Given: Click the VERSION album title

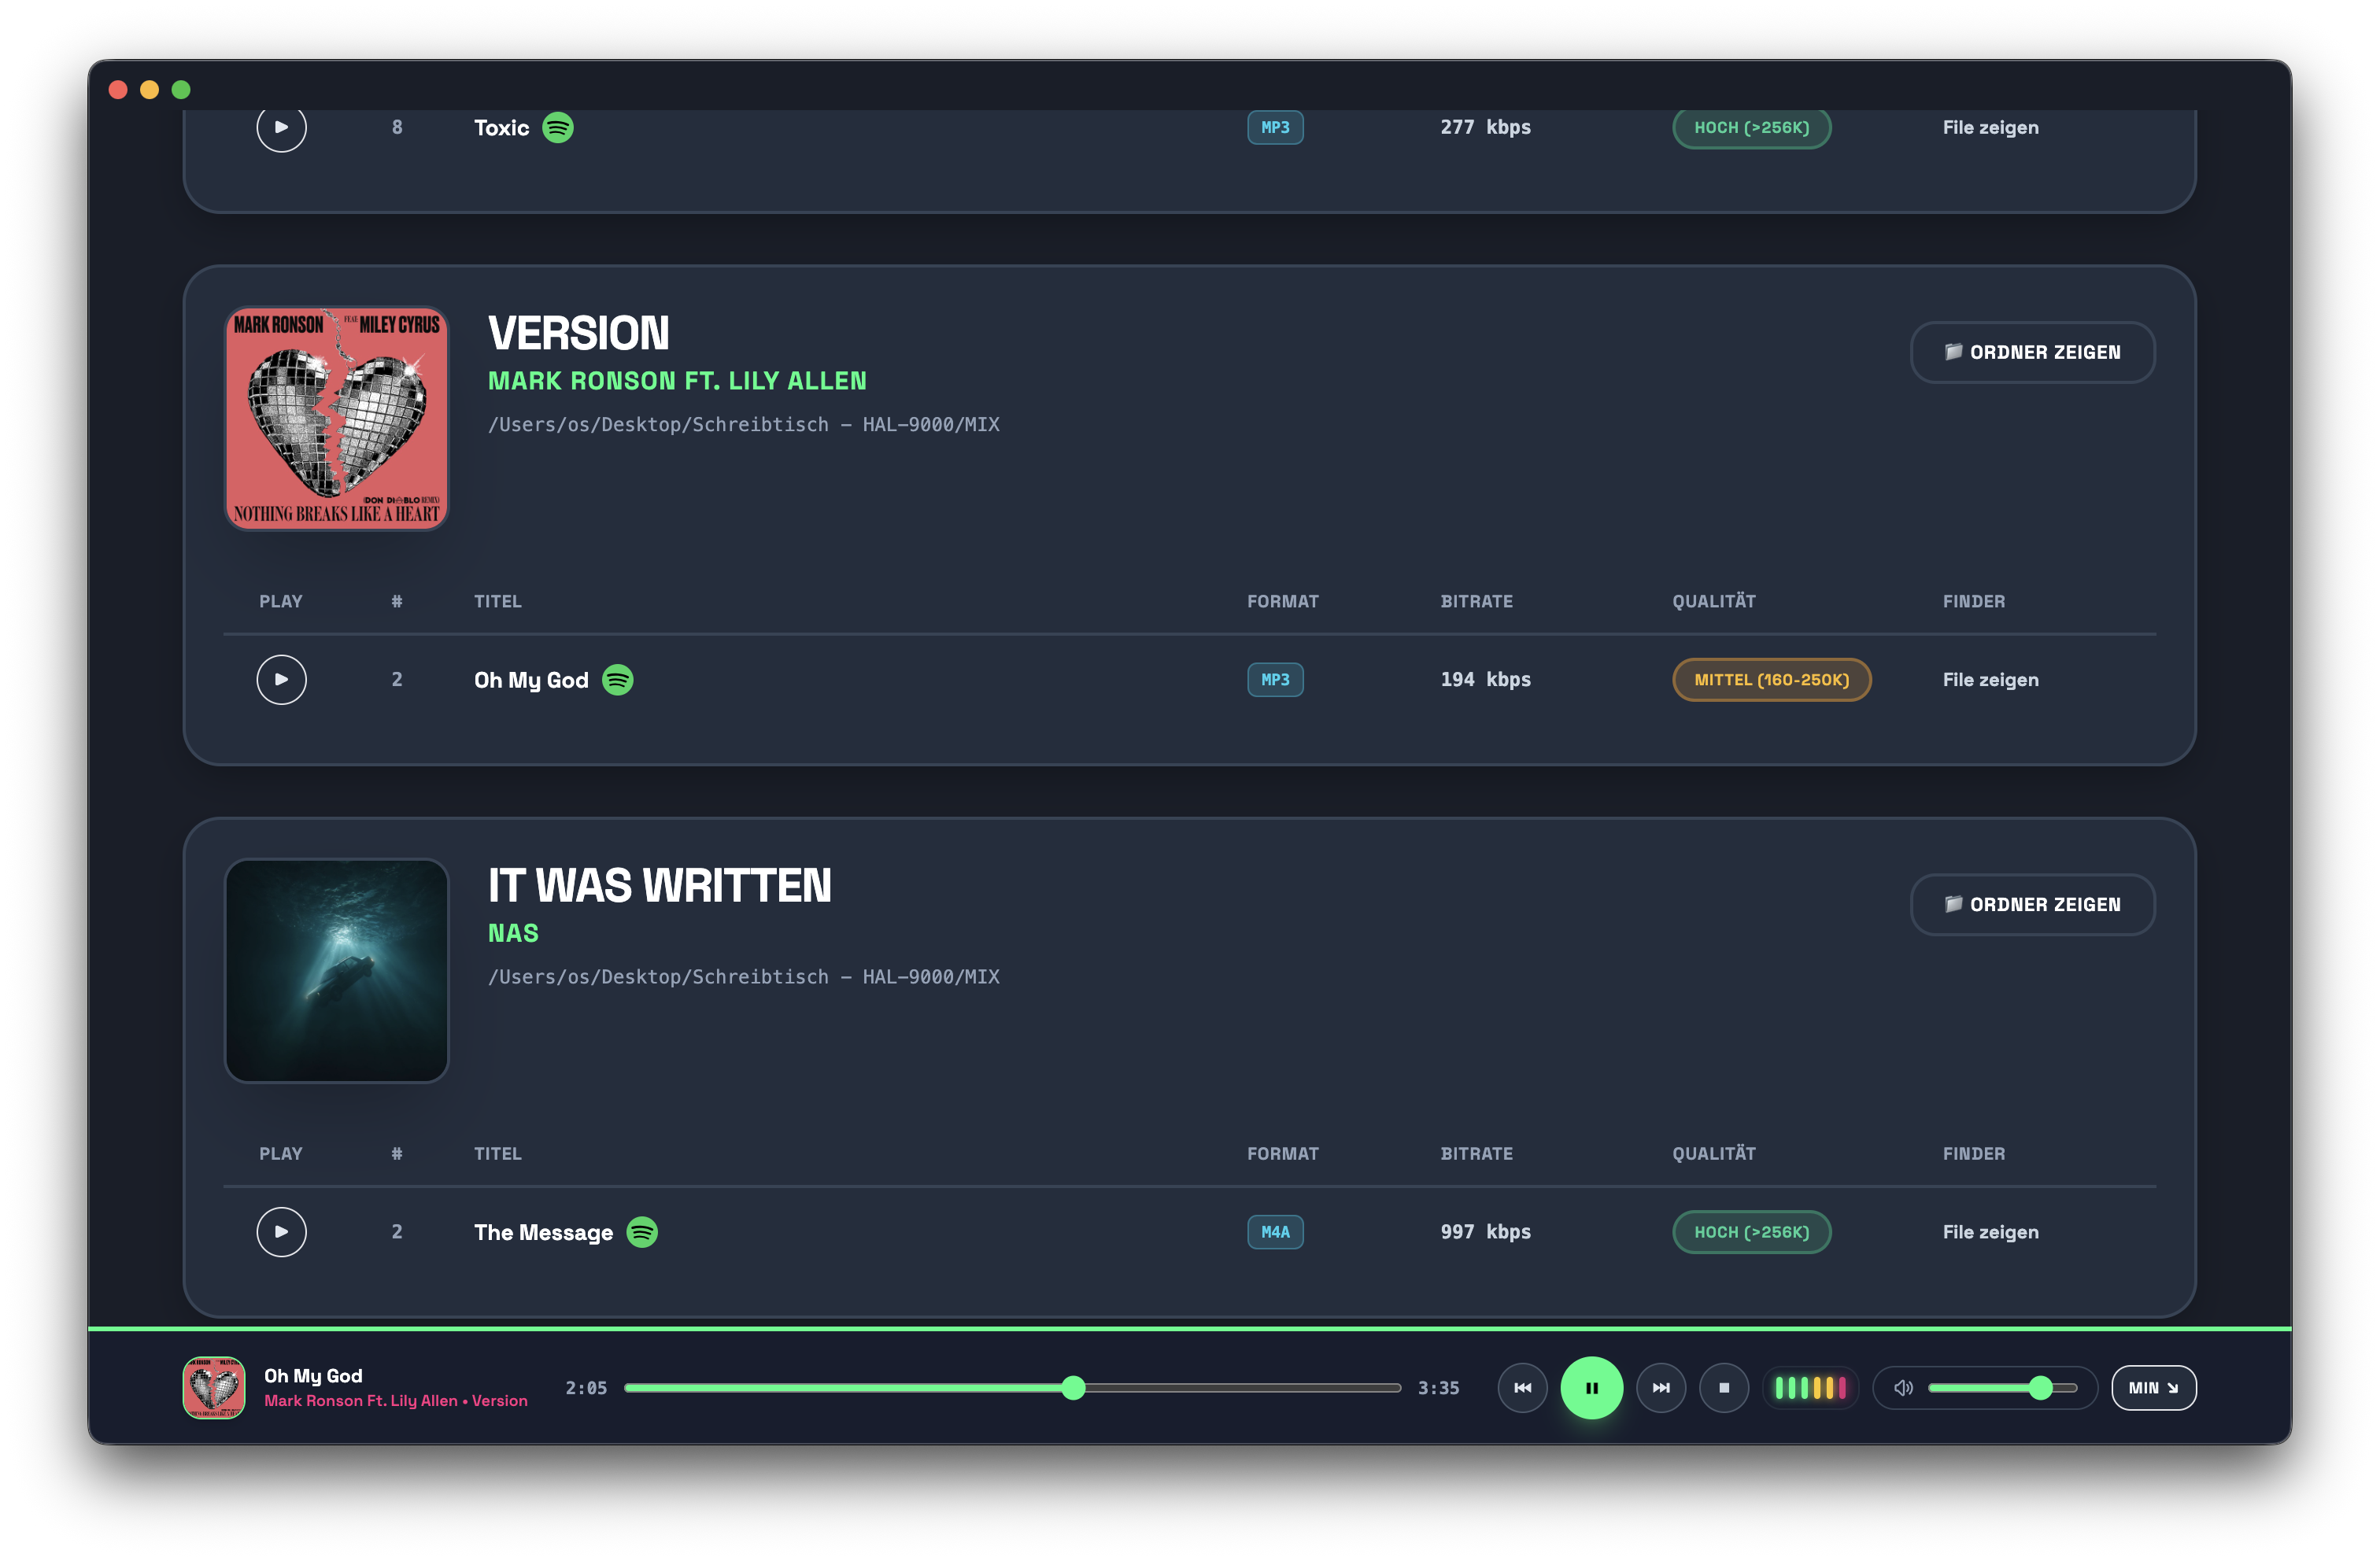Looking at the screenshot, I should (579, 333).
